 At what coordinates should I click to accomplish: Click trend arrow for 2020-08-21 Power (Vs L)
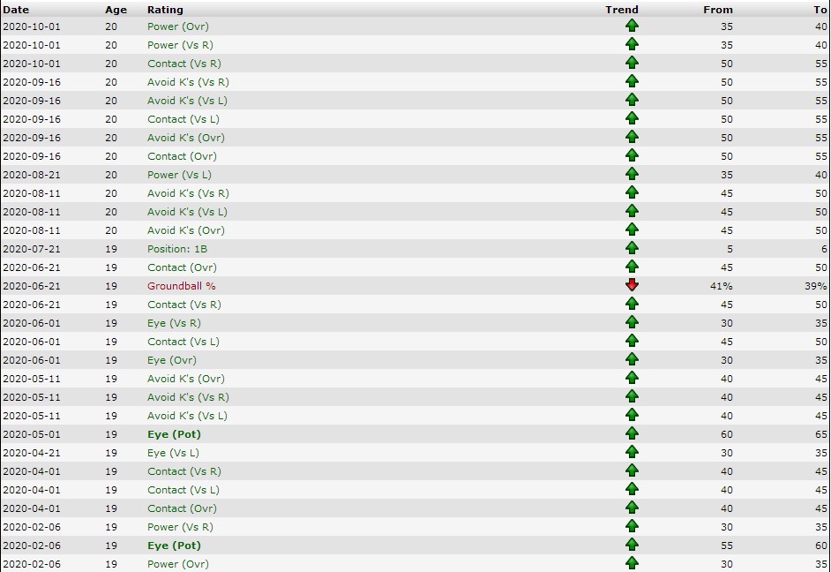[632, 174]
